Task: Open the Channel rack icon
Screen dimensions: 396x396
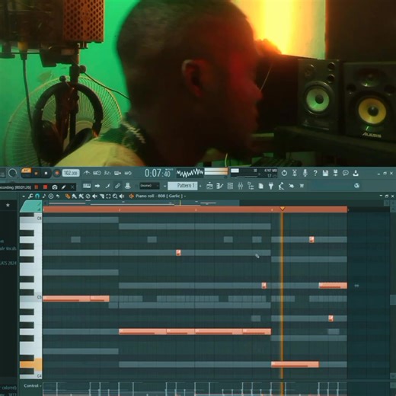Action: pyautogui.click(x=230, y=186)
